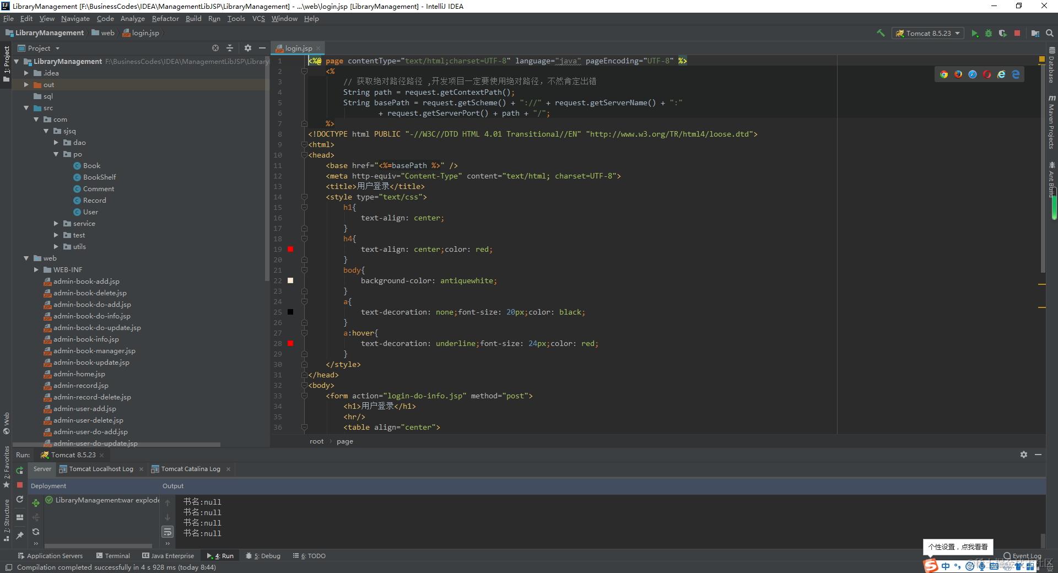Open the Project view selector dropdown
Image resolution: width=1058 pixels, height=573 pixels.
click(x=39, y=48)
